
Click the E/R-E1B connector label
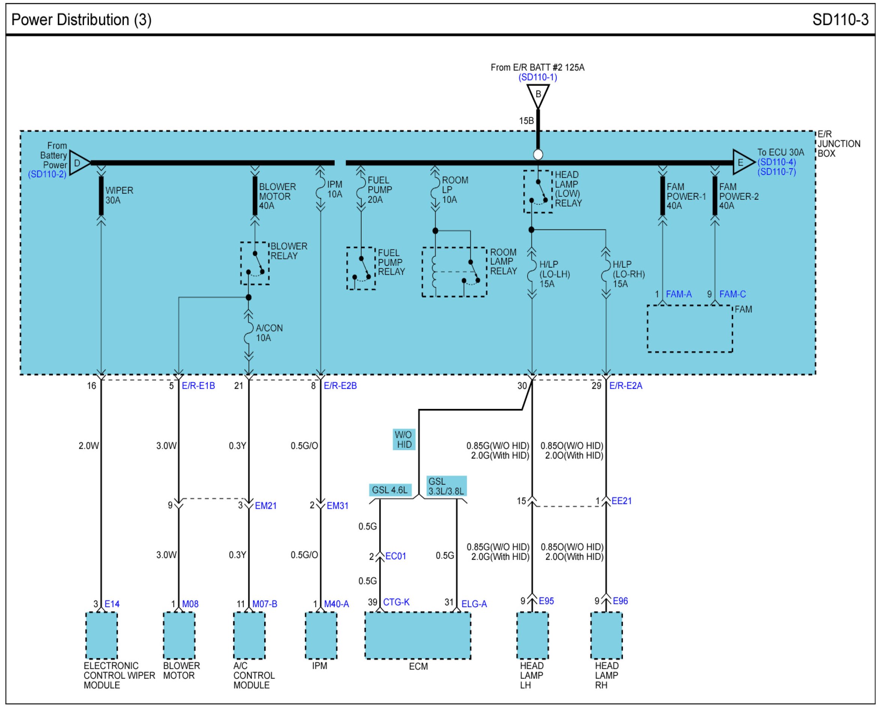tap(198, 386)
